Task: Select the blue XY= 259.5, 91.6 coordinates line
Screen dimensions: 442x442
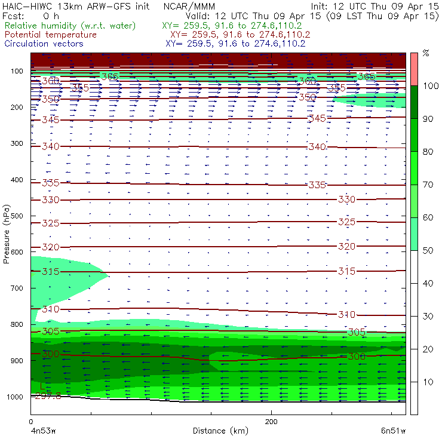Action: (235, 44)
